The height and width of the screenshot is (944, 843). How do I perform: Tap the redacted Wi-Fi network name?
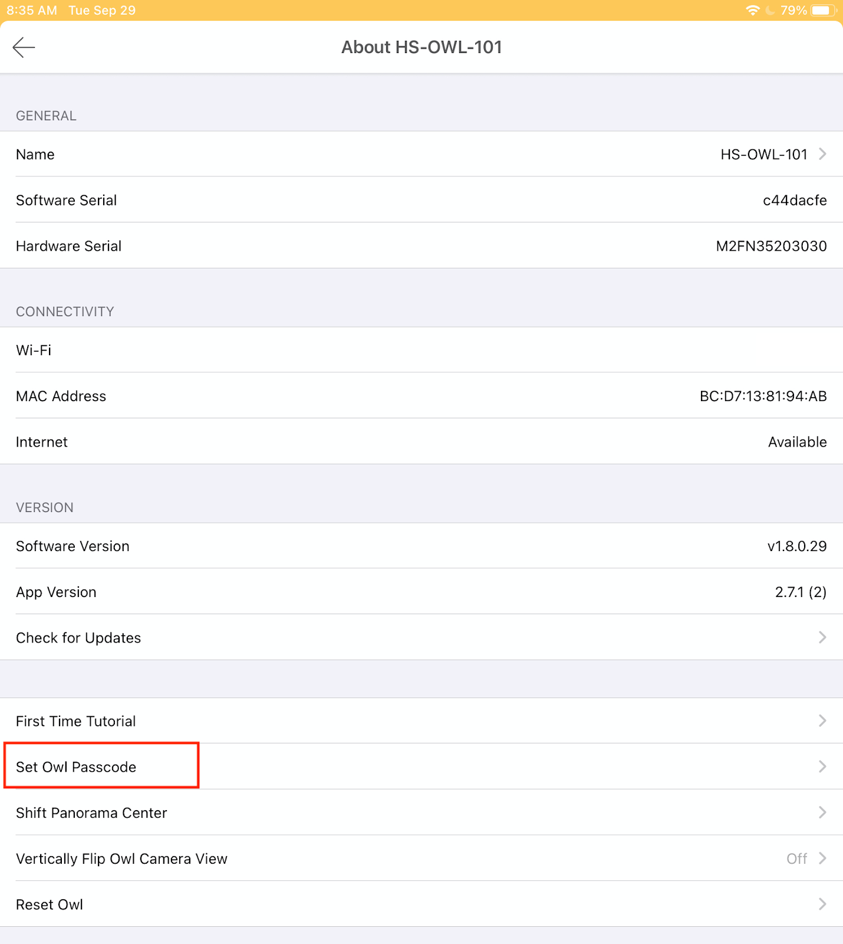[x=798, y=350]
